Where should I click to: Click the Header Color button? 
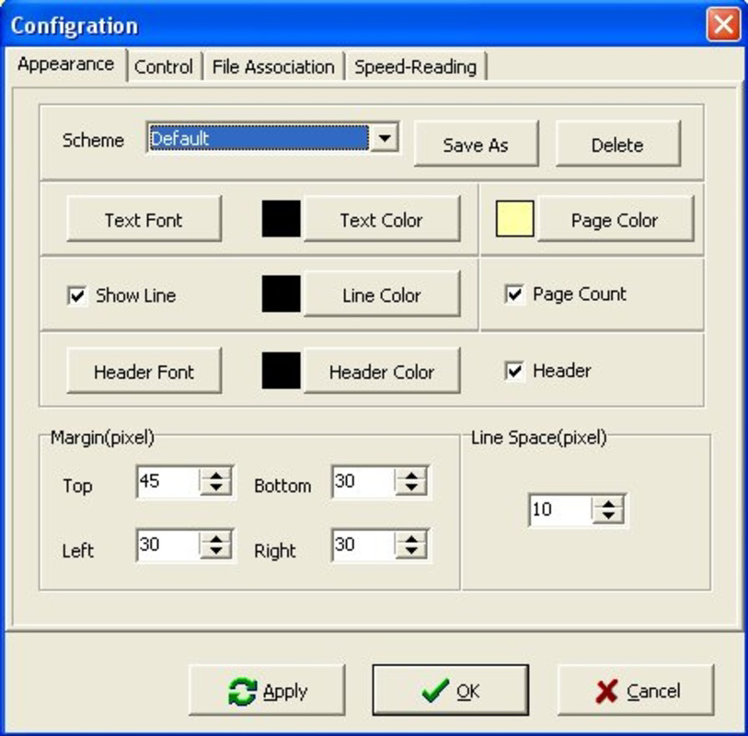click(x=382, y=371)
